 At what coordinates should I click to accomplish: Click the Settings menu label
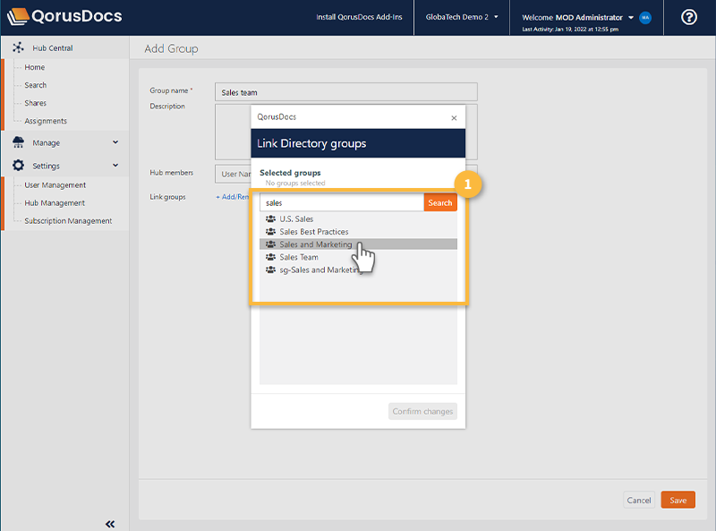click(46, 166)
